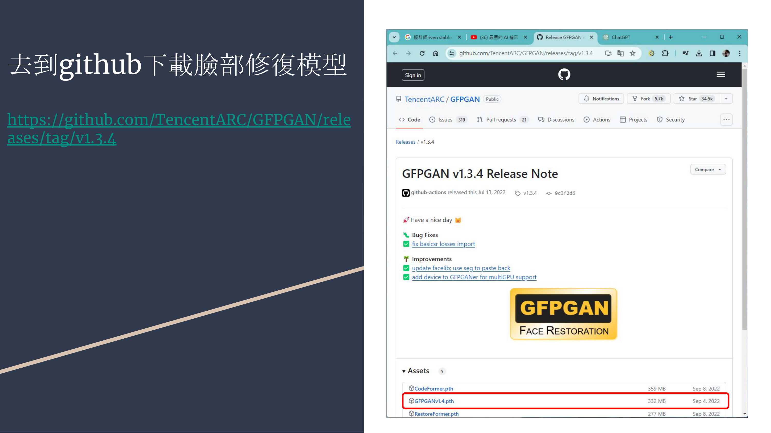View site information icon in address bar
This screenshot has width=771, height=433.
(452, 53)
